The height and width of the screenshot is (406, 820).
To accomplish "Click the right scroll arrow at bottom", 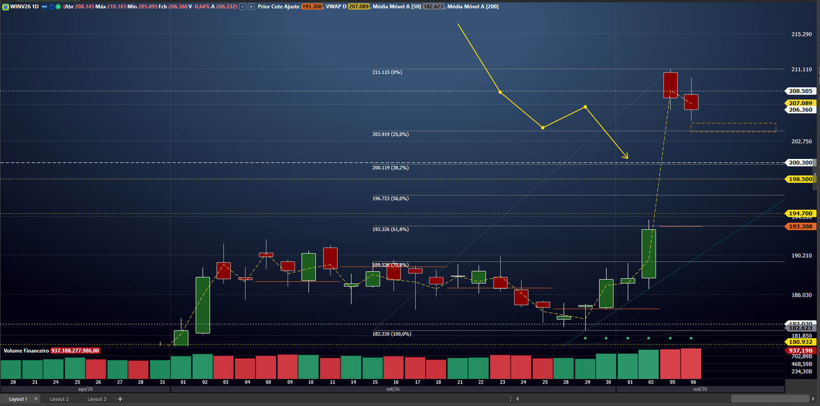I will (x=812, y=398).
